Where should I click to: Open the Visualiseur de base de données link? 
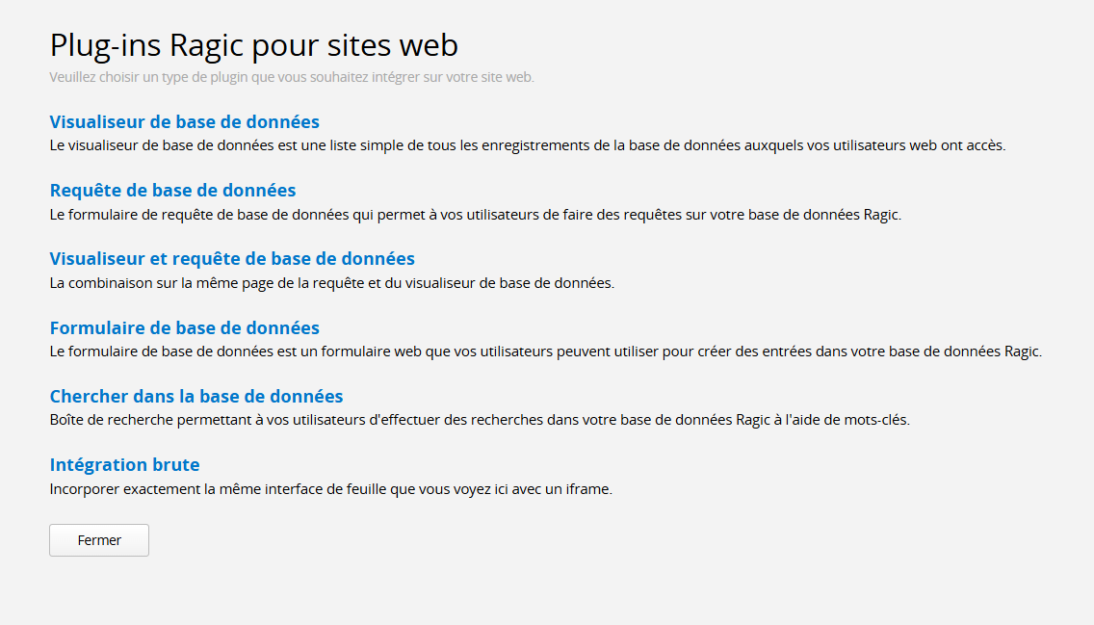pyautogui.click(x=184, y=121)
